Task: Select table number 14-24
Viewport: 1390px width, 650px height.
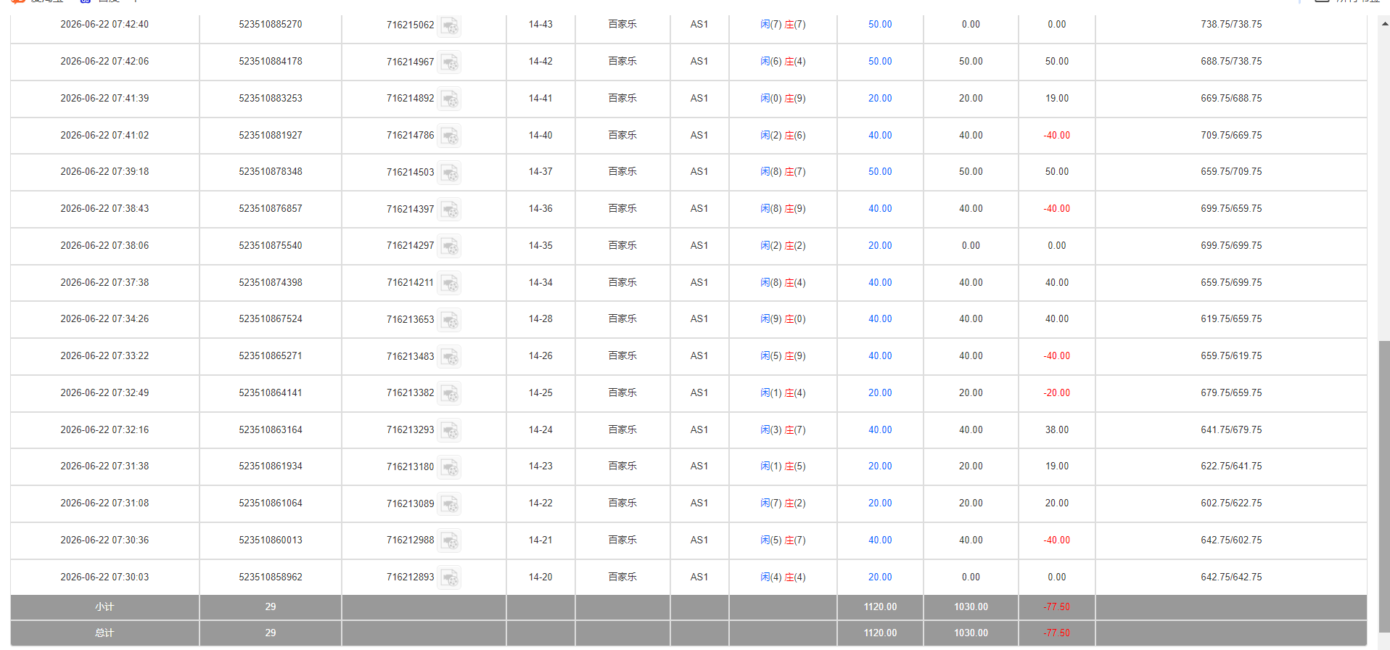Action: [x=540, y=430]
